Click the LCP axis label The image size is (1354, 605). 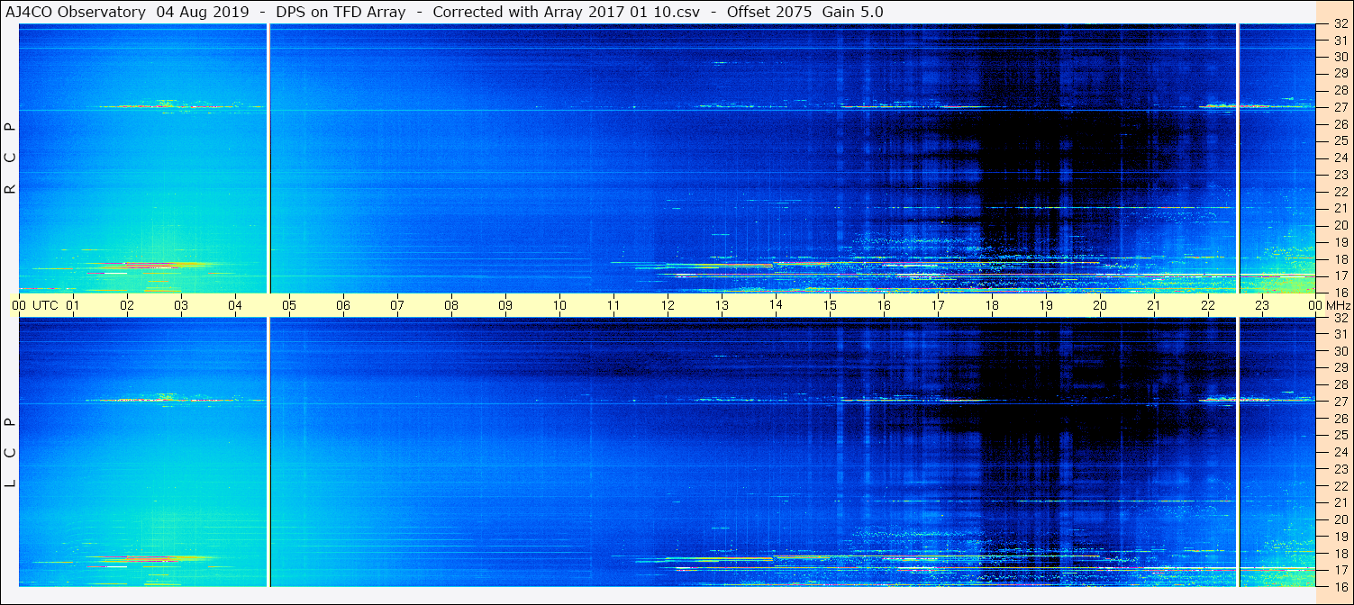coord(10,453)
